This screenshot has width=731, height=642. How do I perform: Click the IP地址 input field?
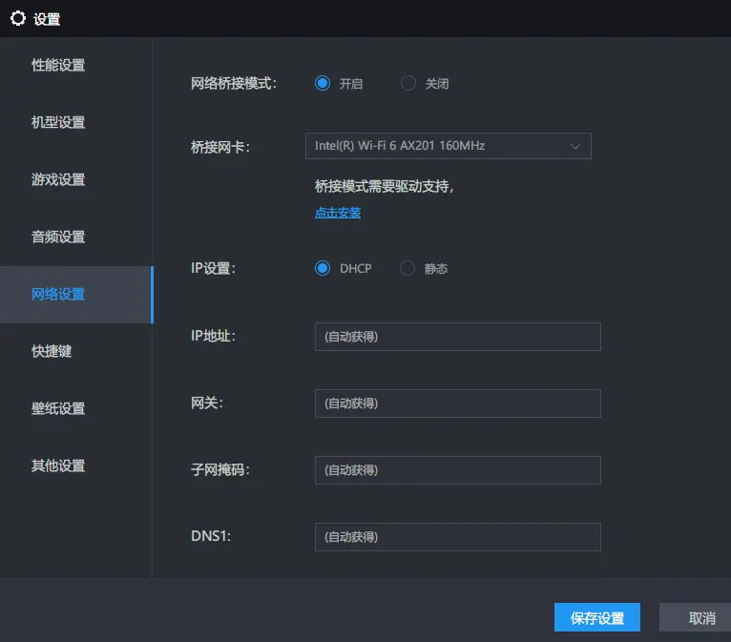457,337
